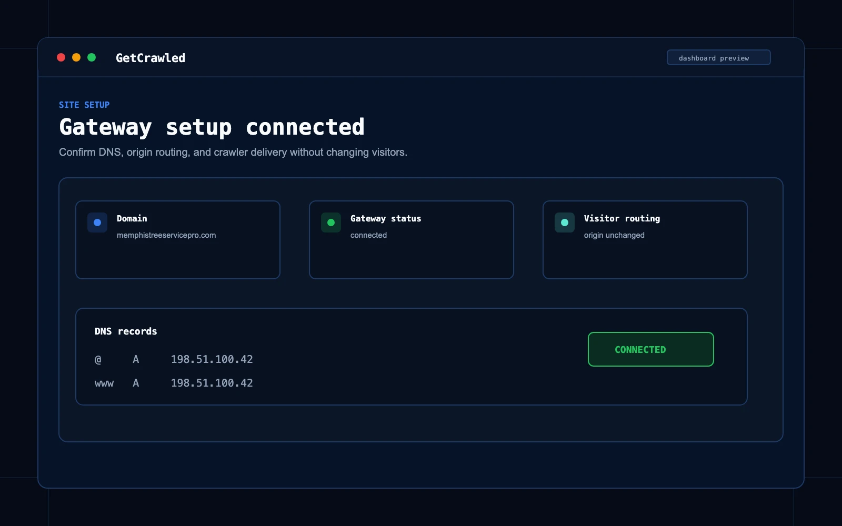Click the orange window dot
Screen dimensions: 842x526
76,57
